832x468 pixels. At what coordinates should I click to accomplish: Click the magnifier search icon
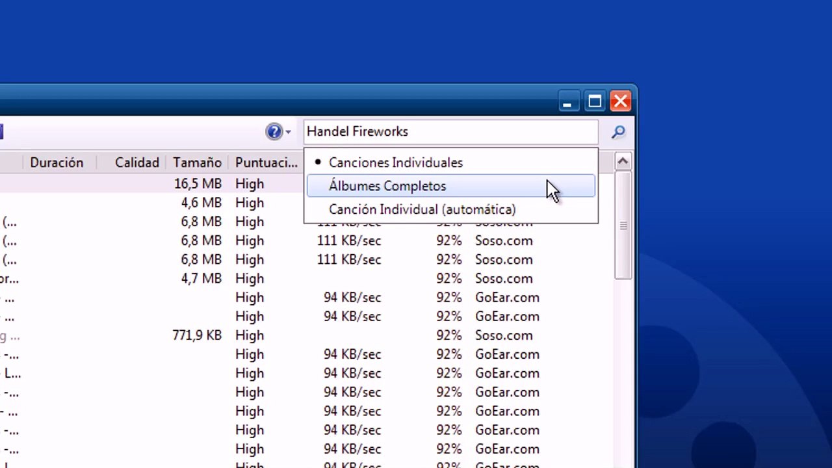618,132
